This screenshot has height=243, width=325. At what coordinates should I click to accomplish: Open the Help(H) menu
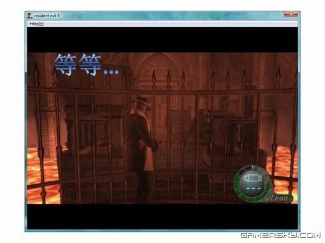pos(36,24)
